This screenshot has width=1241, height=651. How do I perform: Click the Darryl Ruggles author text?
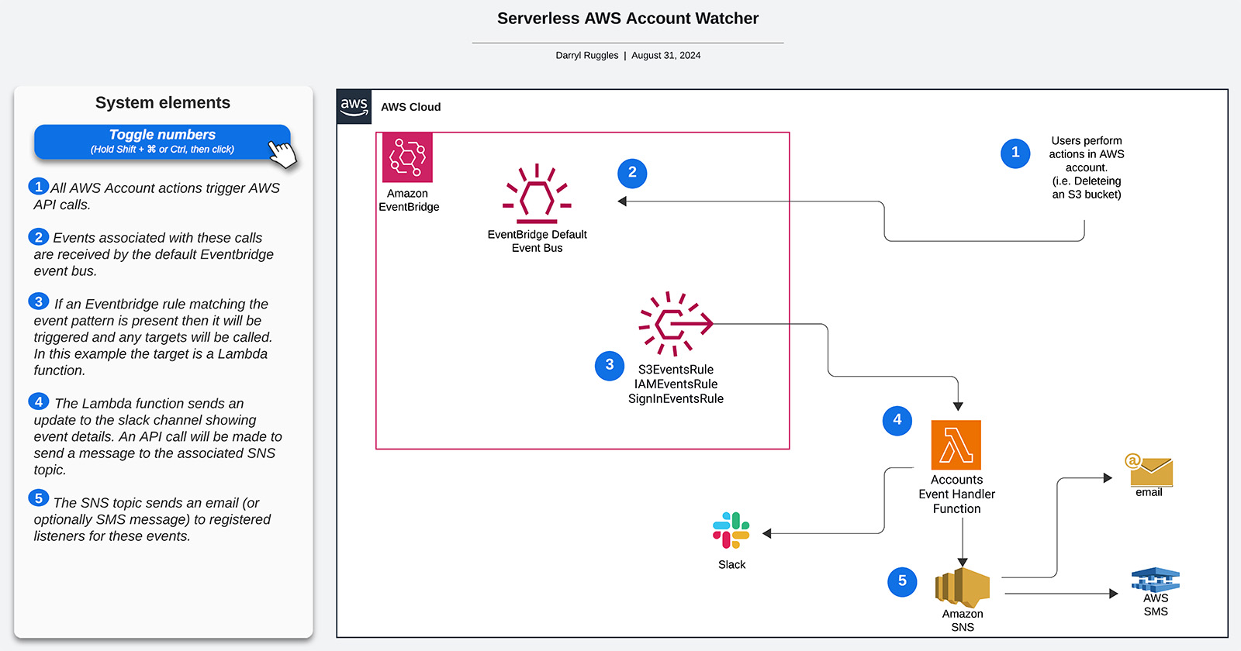[x=587, y=55]
